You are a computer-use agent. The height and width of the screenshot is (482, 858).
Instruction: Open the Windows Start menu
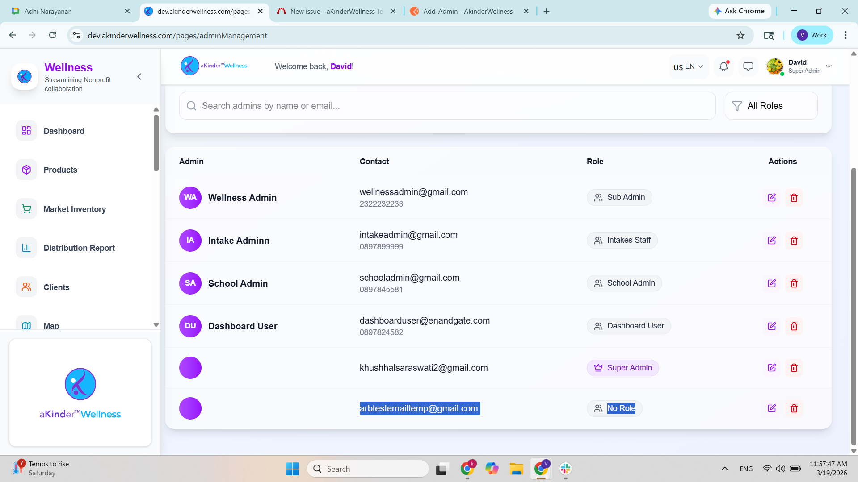tap(292, 469)
